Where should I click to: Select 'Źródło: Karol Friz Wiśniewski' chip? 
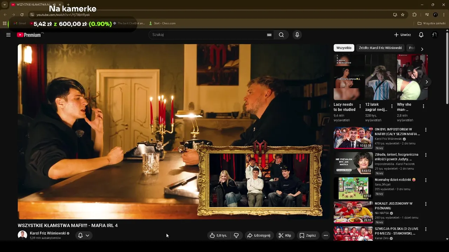point(380,48)
